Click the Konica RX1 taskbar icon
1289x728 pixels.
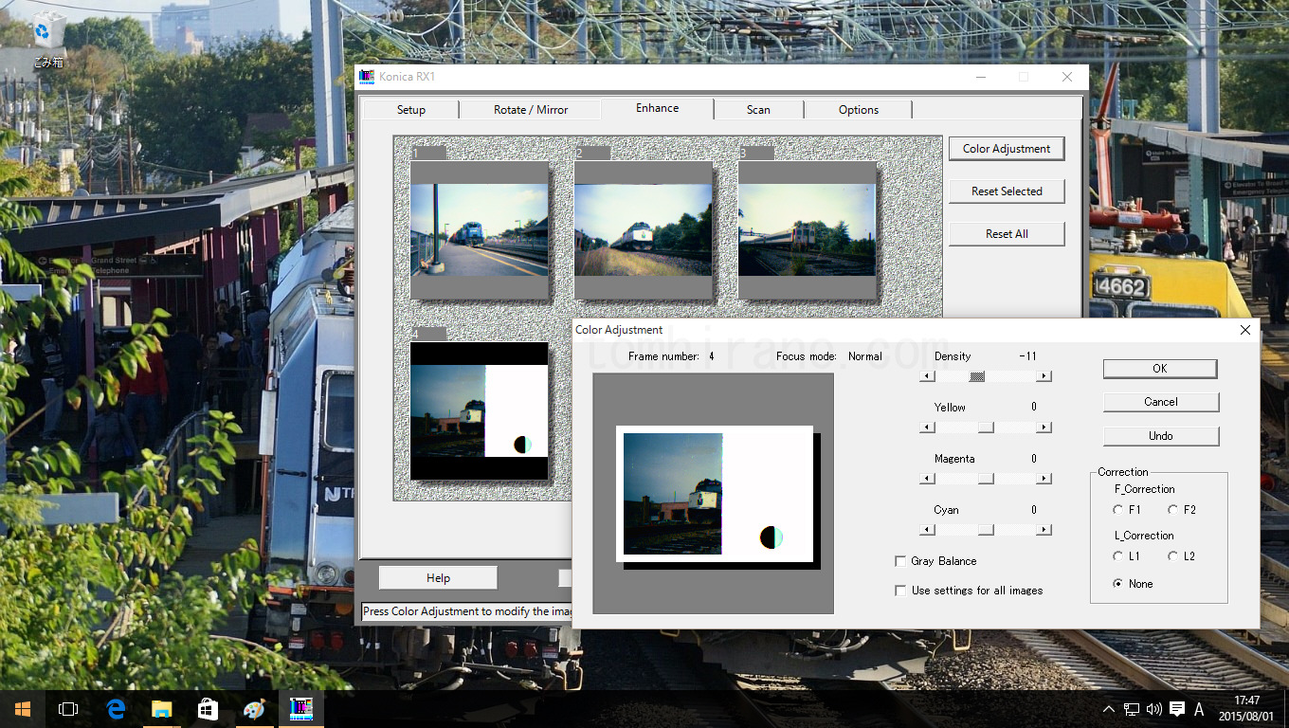(x=301, y=709)
